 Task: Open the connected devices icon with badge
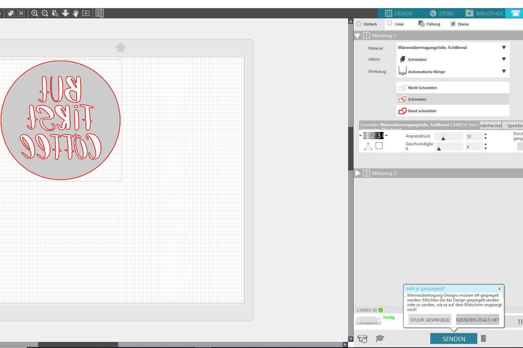click(x=362, y=339)
